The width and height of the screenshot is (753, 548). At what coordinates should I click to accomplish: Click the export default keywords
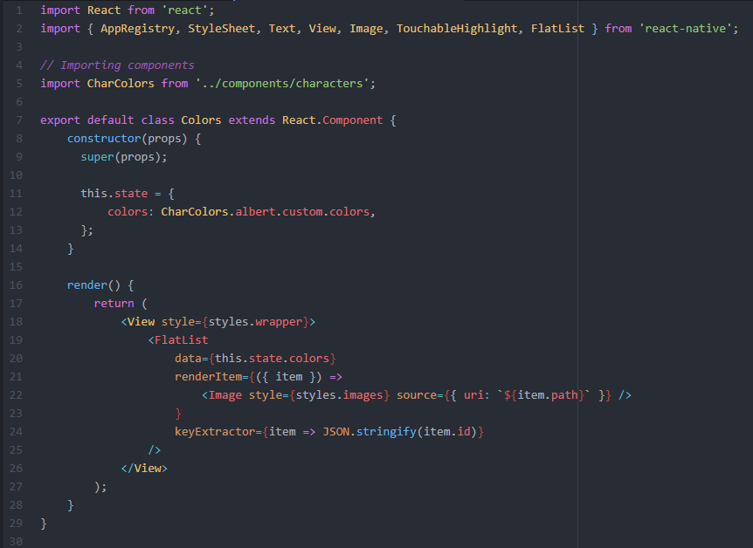(x=87, y=120)
